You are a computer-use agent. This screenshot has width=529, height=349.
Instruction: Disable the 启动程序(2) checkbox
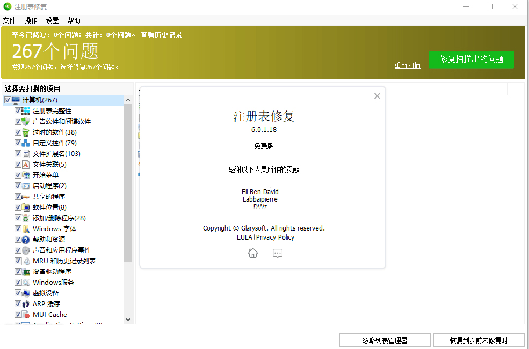(x=18, y=186)
